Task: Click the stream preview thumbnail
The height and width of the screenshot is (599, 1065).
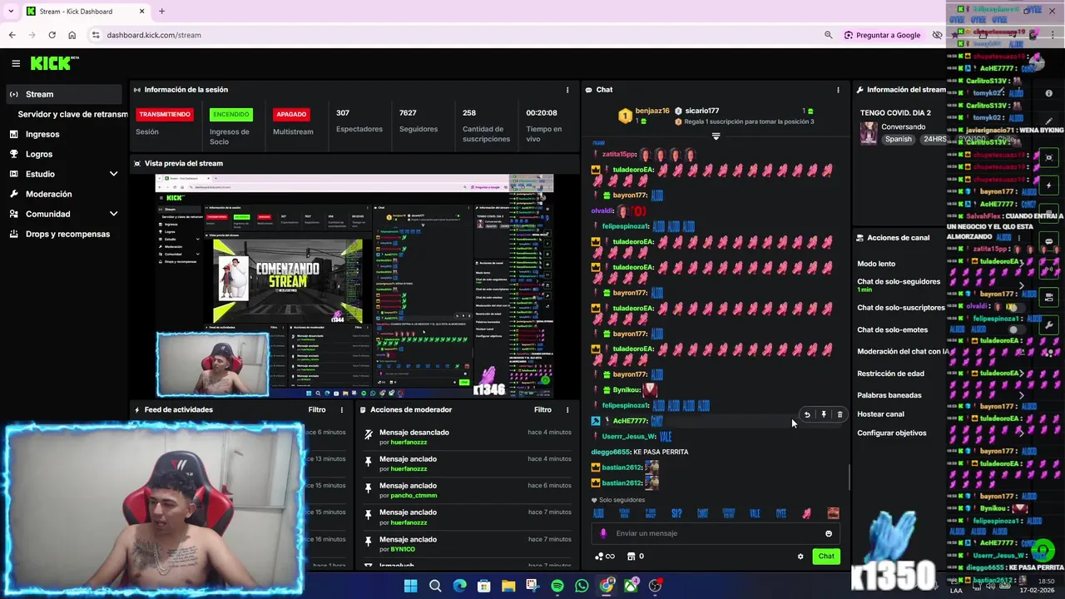Action: click(x=354, y=286)
